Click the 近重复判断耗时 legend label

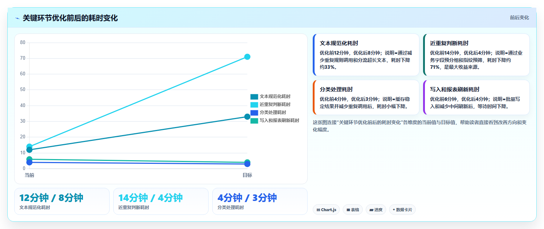click(275, 104)
